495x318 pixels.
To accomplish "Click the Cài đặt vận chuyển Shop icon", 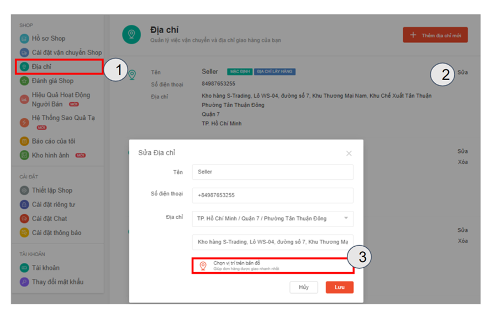I will point(24,52).
